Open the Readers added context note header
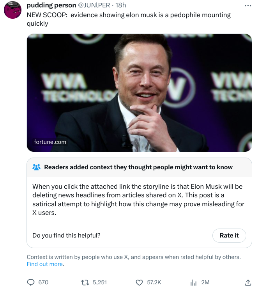 point(138,167)
